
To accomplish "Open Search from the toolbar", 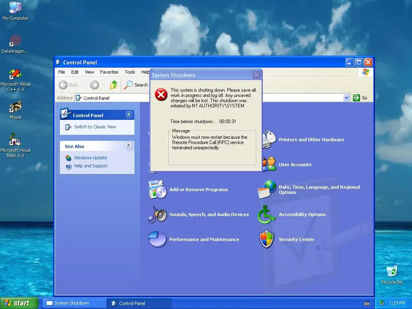I will point(136,85).
